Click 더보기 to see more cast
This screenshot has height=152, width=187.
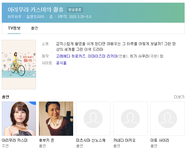[179, 97]
